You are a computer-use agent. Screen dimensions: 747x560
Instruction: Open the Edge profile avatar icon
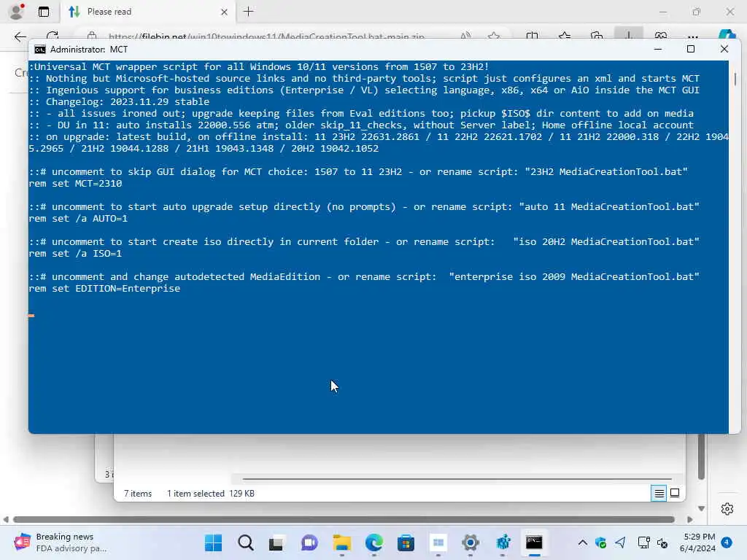(x=16, y=12)
